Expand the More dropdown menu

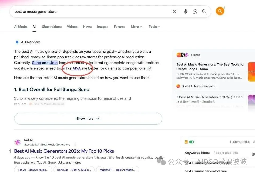coord(136,27)
